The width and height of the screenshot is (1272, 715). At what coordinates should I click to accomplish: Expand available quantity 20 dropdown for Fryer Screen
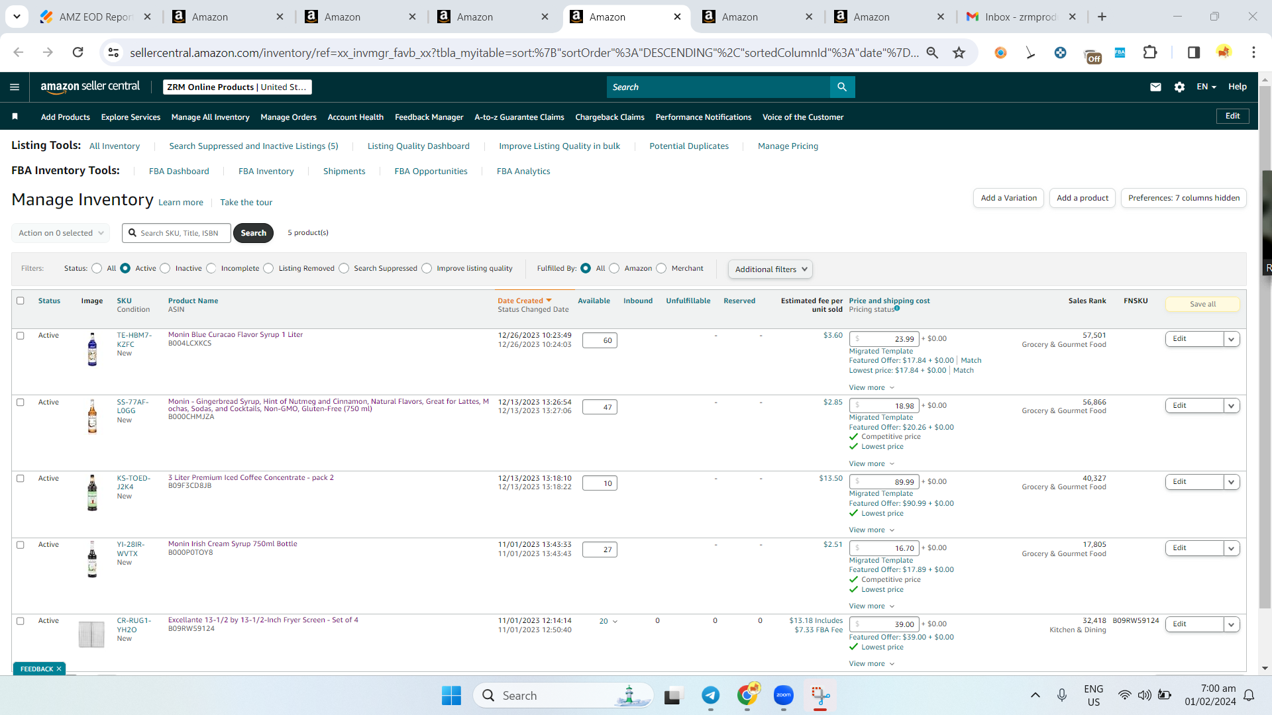(608, 621)
